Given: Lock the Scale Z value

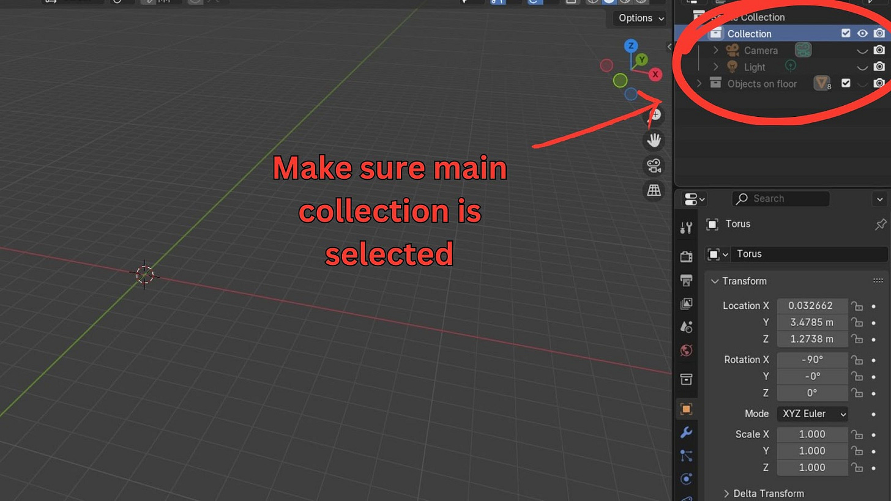Looking at the screenshot, I should coord(858,467).
